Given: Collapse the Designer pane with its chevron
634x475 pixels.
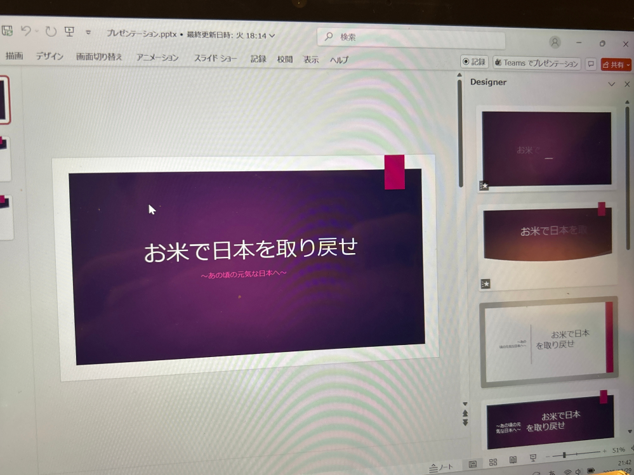Looking at the screenshot, I should pos(611,83).
